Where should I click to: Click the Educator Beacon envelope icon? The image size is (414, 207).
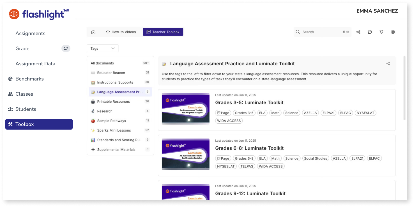click(93, 73)
